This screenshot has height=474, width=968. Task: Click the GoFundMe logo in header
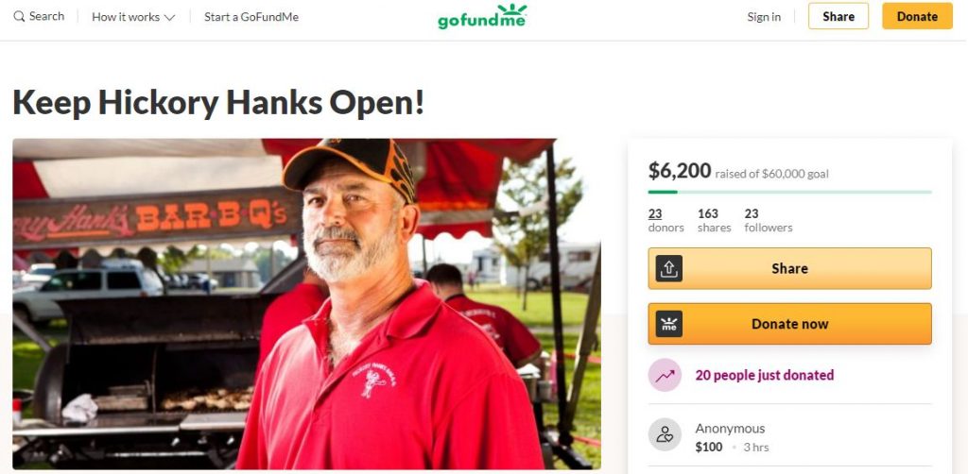(482, 17)
